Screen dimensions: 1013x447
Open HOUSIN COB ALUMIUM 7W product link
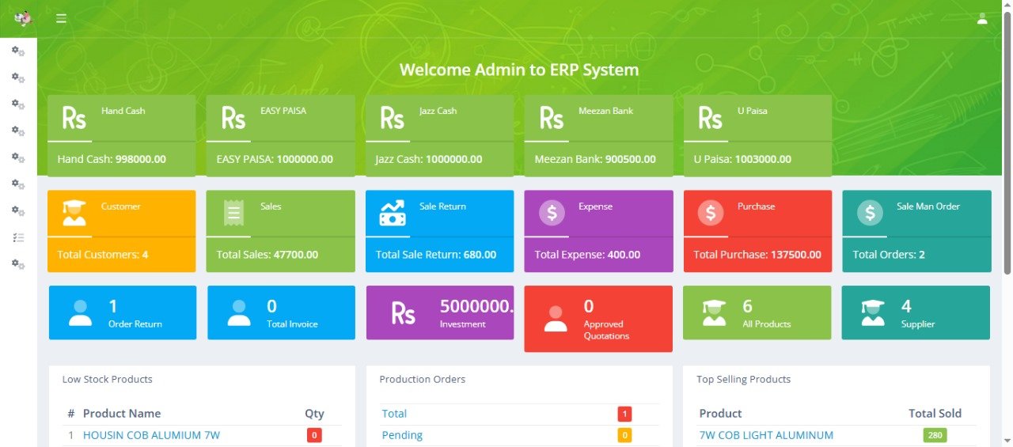(151, 435)
